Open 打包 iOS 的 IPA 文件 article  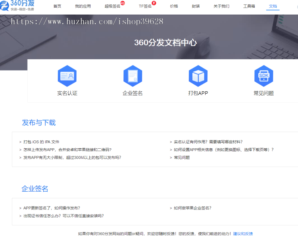[x=41, y=142]
